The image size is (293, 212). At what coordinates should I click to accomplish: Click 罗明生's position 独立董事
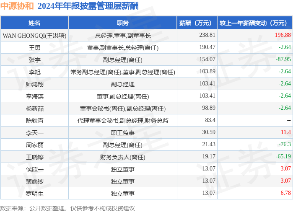pos(123,194)
